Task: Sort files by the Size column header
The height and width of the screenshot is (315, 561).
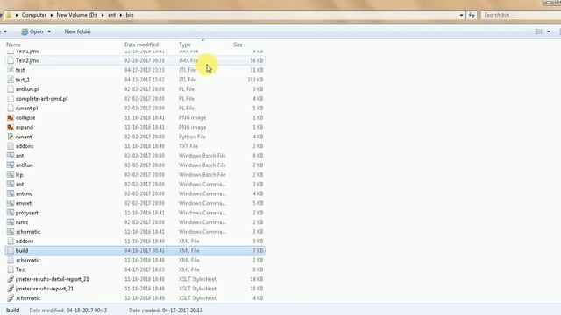Action: [238, 45]
